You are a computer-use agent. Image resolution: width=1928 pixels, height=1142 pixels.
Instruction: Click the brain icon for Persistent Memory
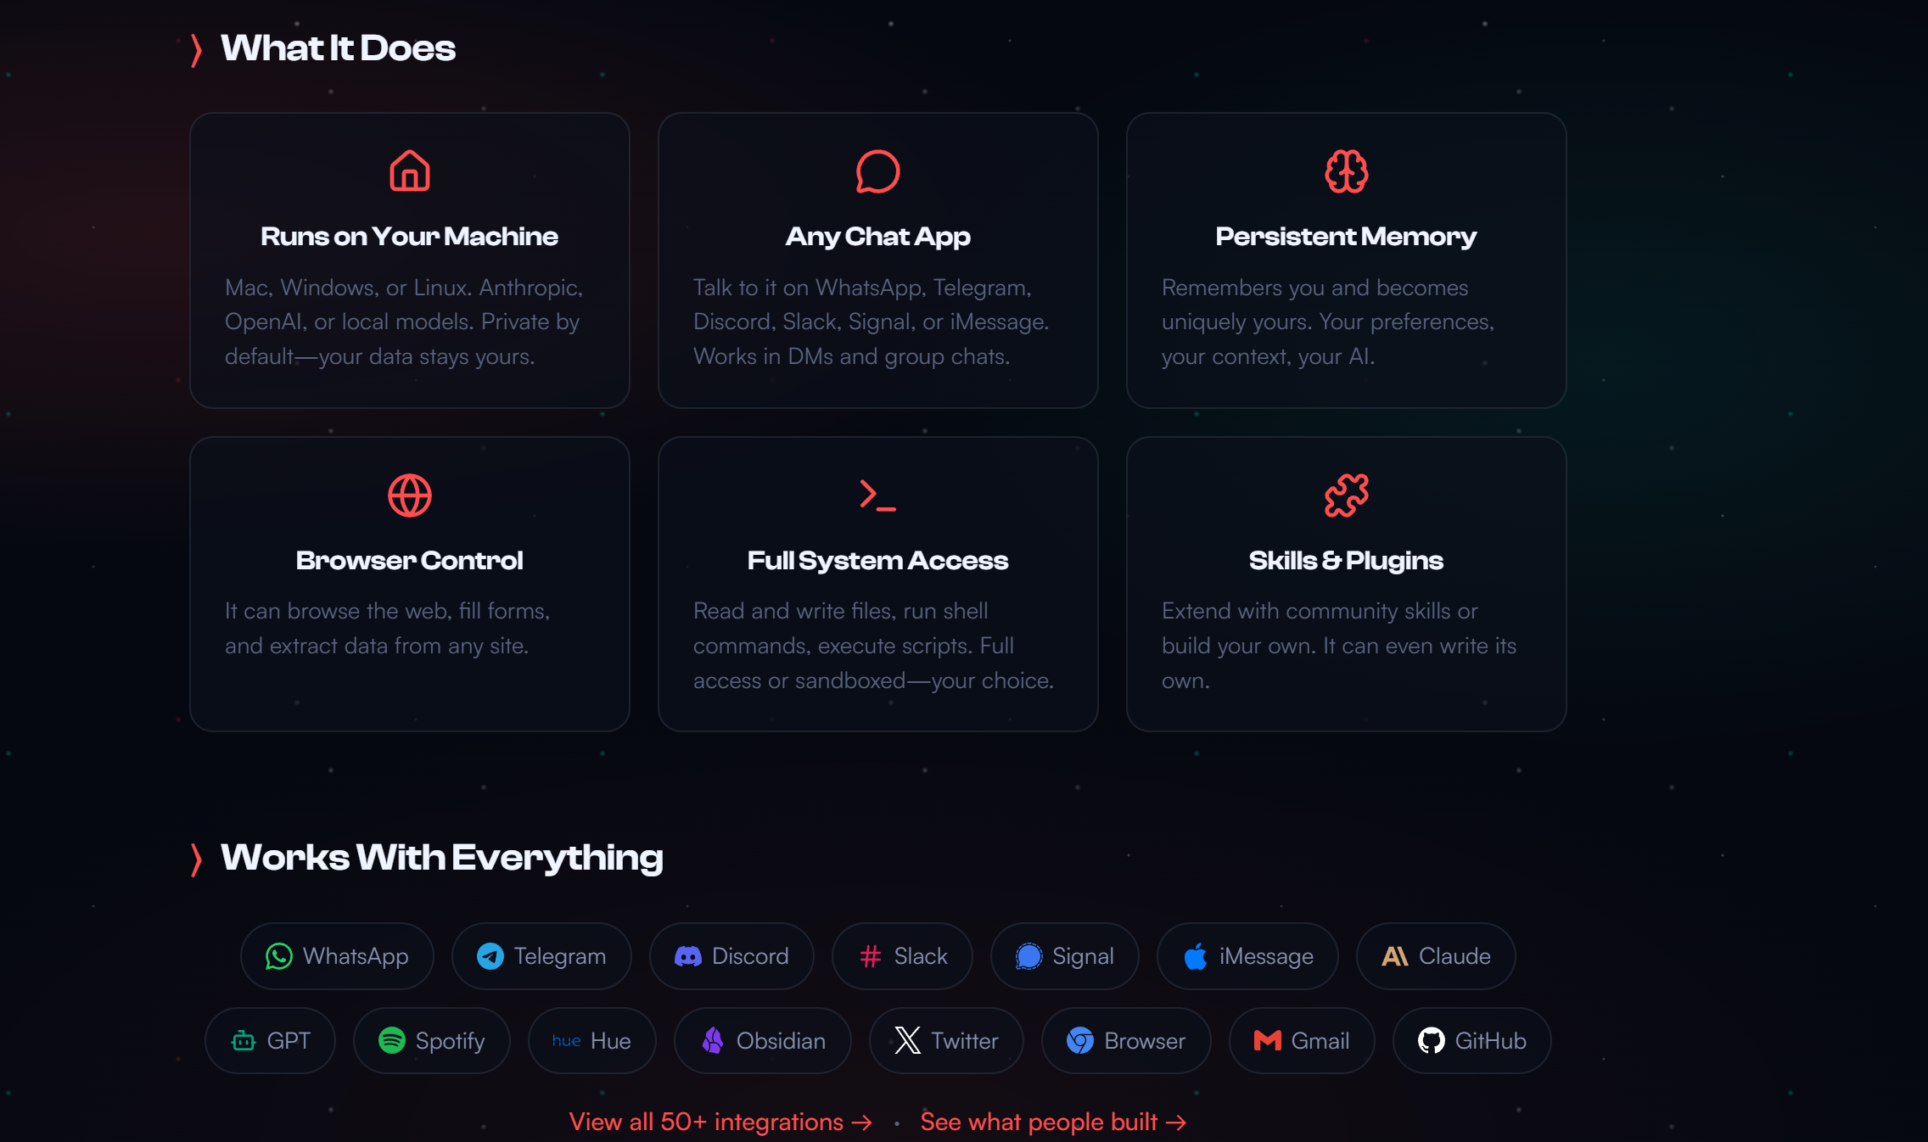(1346, 171)
